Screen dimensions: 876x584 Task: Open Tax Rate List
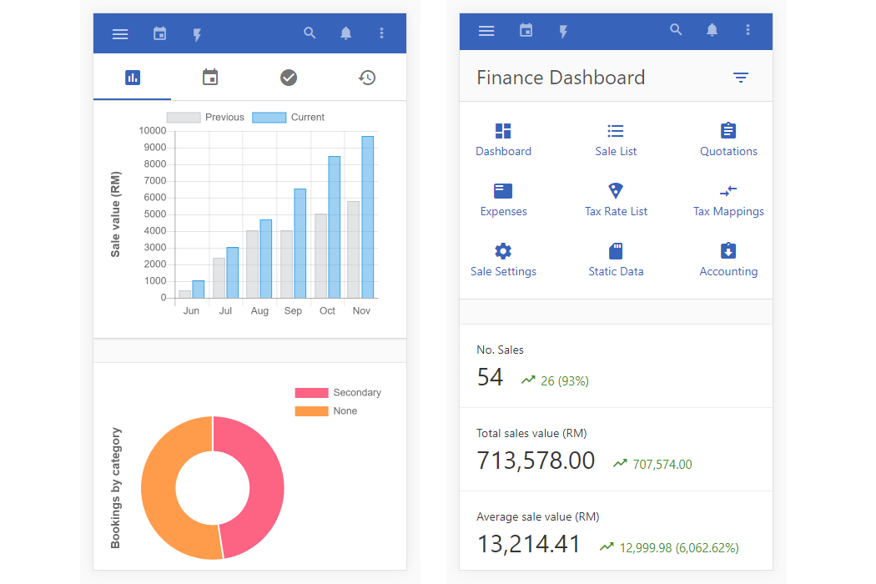coord(616,199)
